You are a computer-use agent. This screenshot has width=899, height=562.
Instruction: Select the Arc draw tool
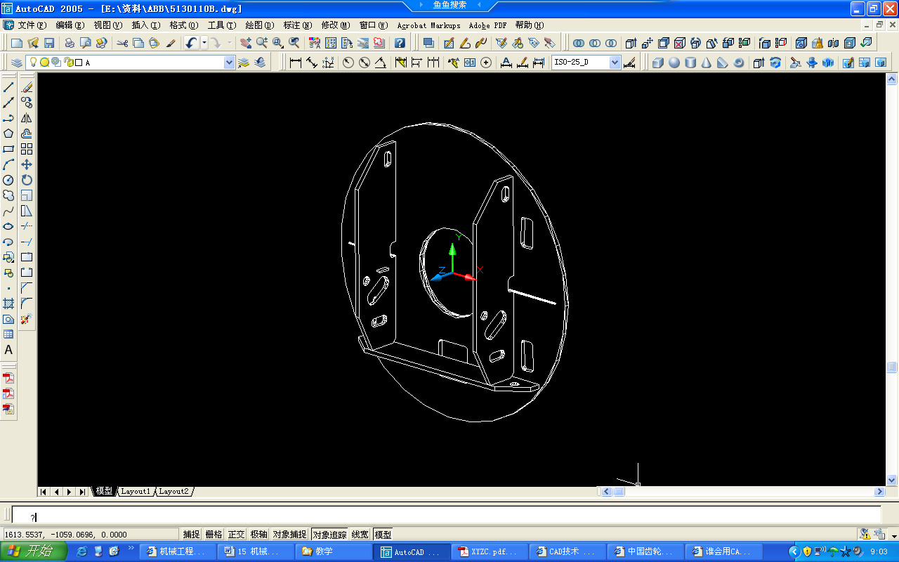8,164
